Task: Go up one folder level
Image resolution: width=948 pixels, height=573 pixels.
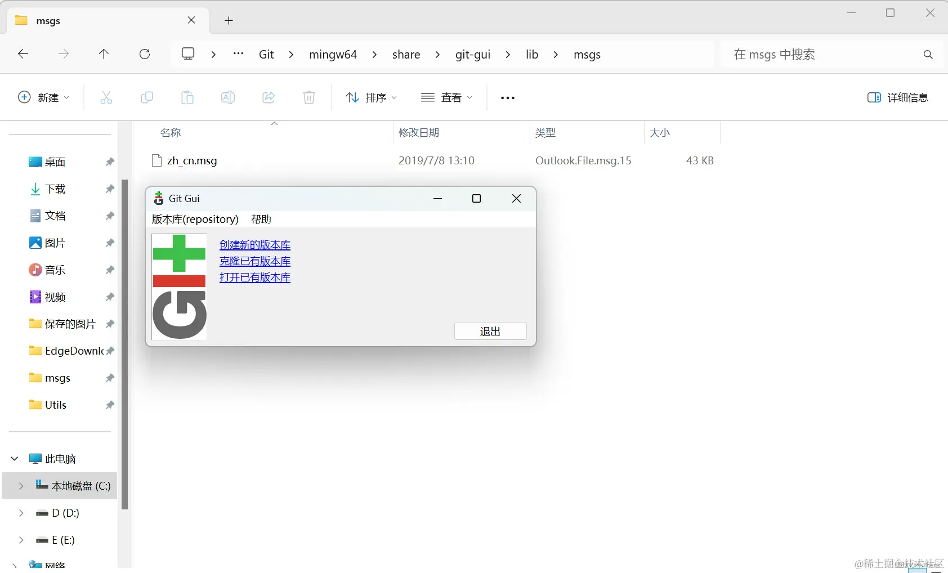Action: [x=104, y=54]
